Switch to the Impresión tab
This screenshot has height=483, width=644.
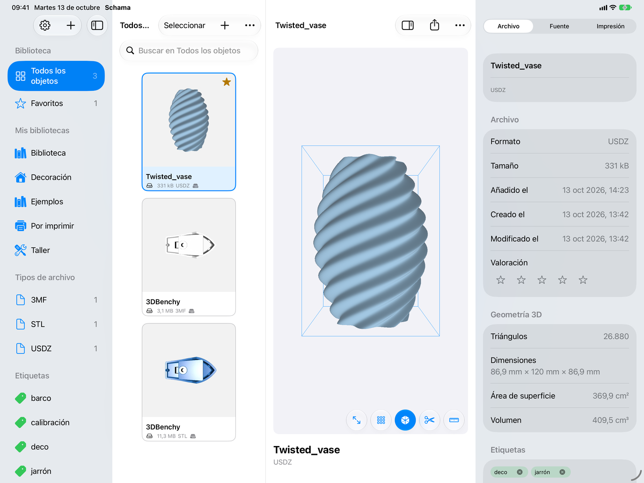click(x=610, y=26)
